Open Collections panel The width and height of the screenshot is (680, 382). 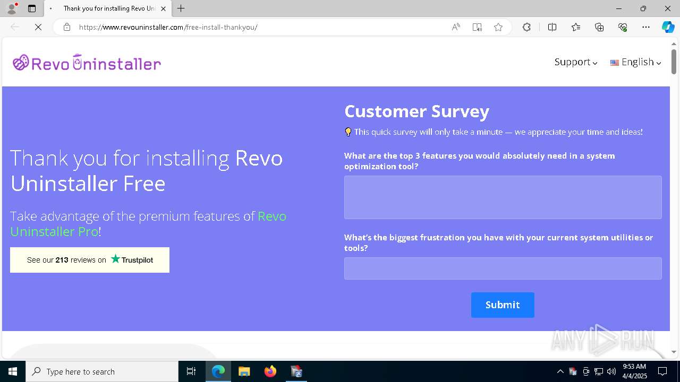599,27
